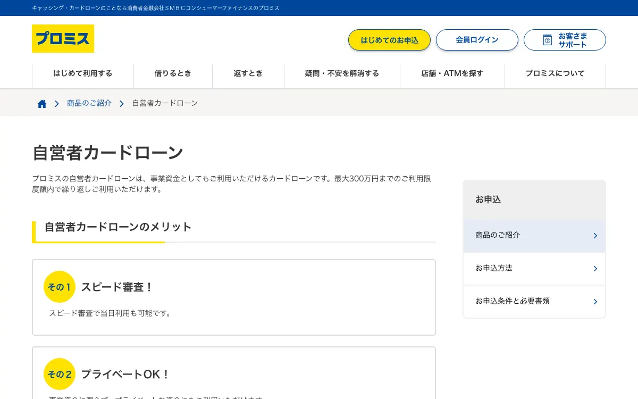Click the その1 yellow circle badge
This screenshot has width=638, height=399.
click(x=60, y=287)
